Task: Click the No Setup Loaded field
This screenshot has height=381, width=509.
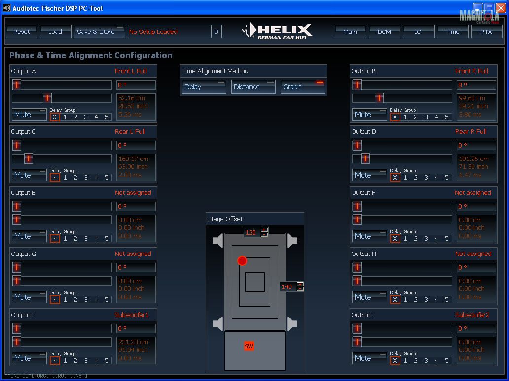Action: tap(170, 32)
